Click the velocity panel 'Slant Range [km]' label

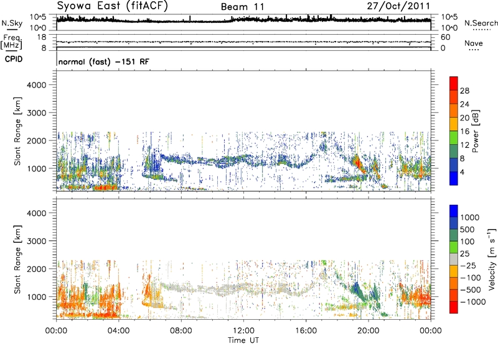[x=17, y=260]
